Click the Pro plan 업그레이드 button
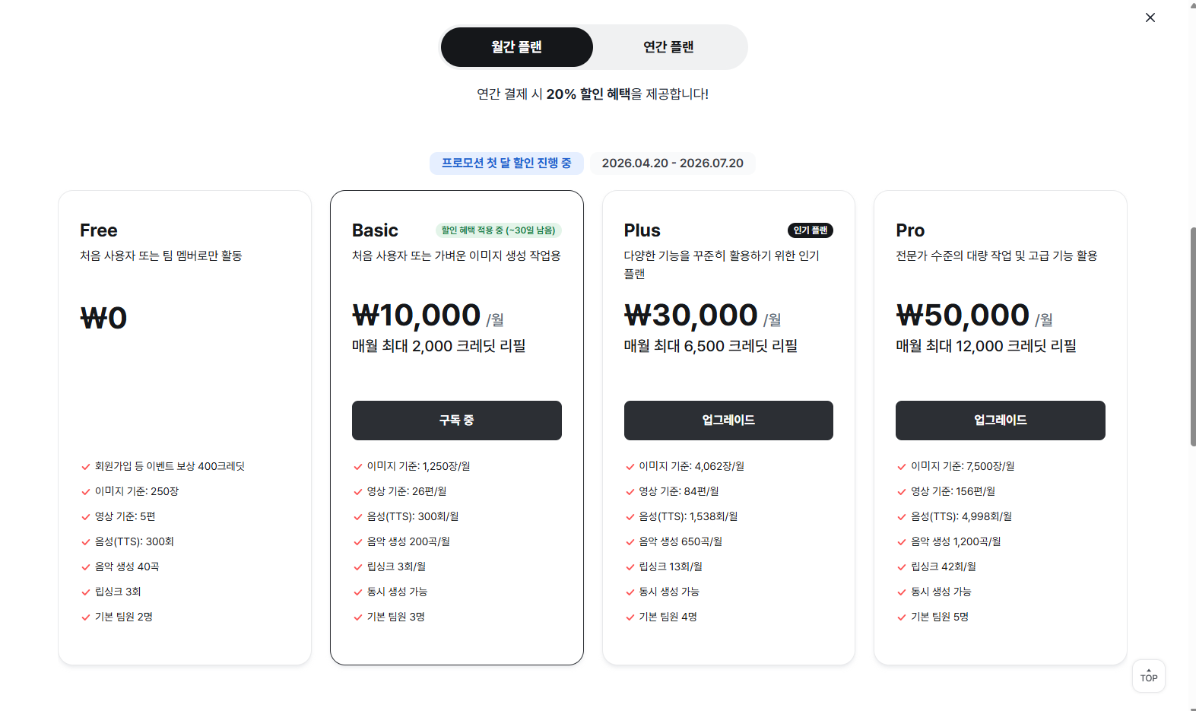Screen dimensions: 1196x711 [1001, 421]
